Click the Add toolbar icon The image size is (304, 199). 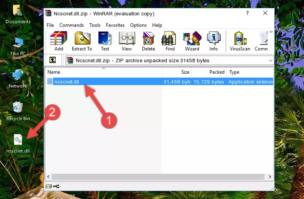pyautogui.click(x=59, y=41)
